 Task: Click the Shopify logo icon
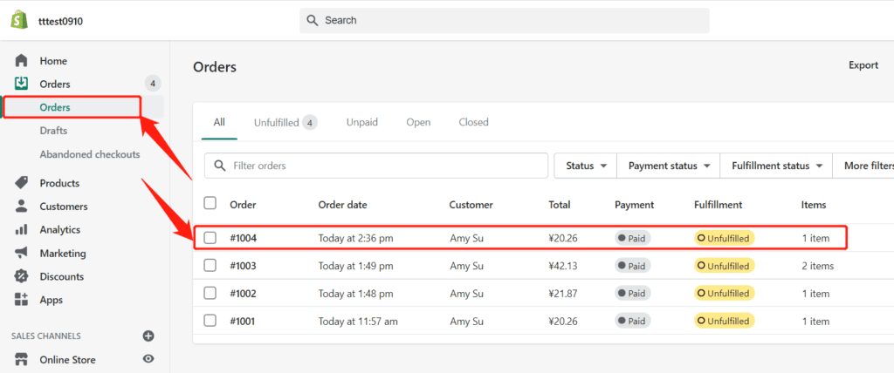(x=19, y=20)
